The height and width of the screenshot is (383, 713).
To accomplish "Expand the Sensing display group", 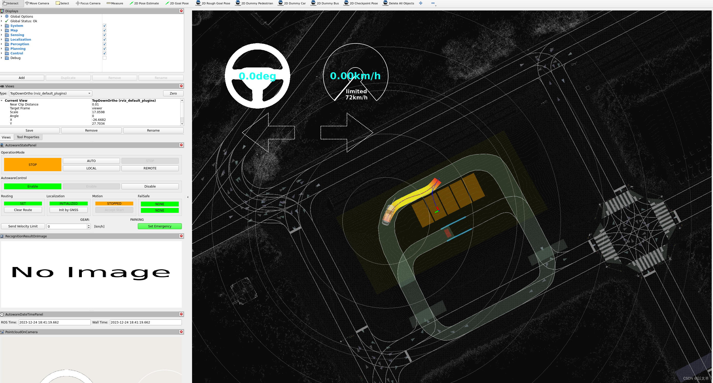I will click(1, 35).
